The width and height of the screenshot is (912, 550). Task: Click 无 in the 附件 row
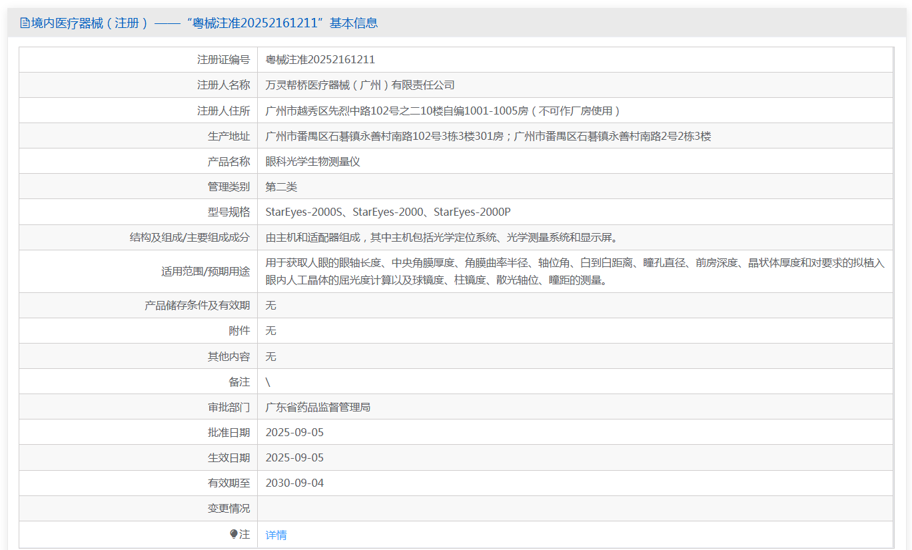pos(270,330)
